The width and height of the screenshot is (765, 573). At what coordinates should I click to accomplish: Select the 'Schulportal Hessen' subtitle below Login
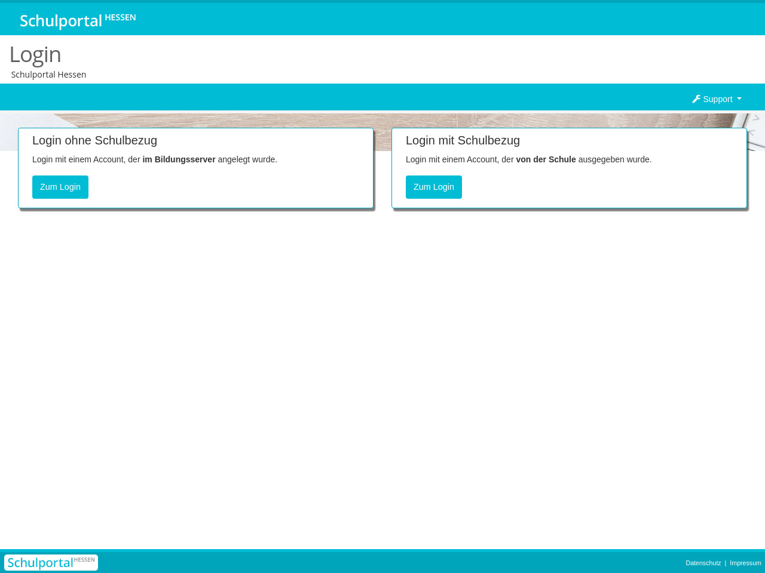48,75
